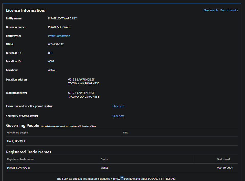Open Click here for excise tax status
Image resolution: width=245 pixels, height=181 pixels.
pos(118,106)
